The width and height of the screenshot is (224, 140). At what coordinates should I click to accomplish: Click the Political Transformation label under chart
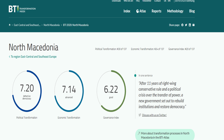[x=27, y=118]
